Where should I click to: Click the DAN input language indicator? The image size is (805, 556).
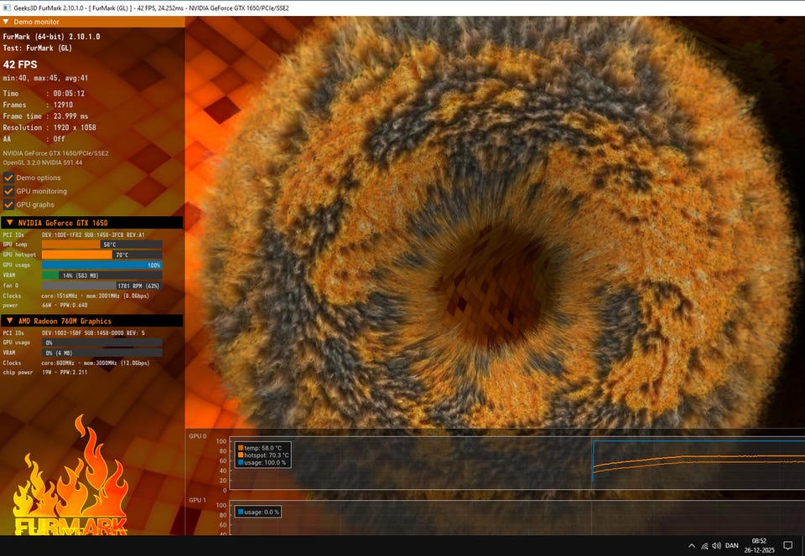click(731, 546)
